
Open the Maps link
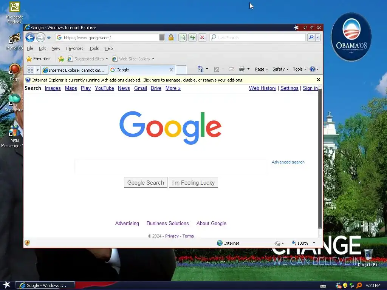[71, 88]
